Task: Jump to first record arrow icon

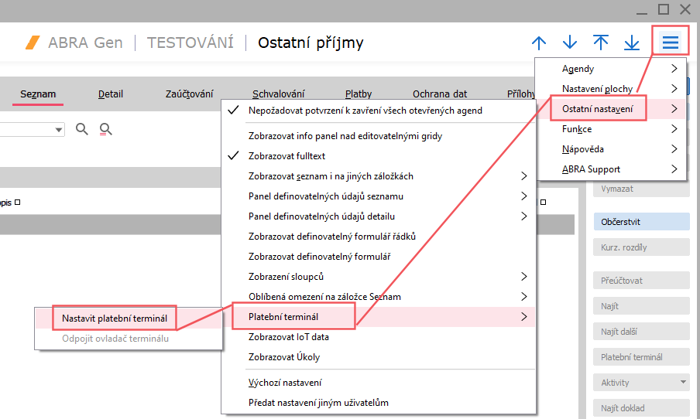Action: tap(601, 43)
